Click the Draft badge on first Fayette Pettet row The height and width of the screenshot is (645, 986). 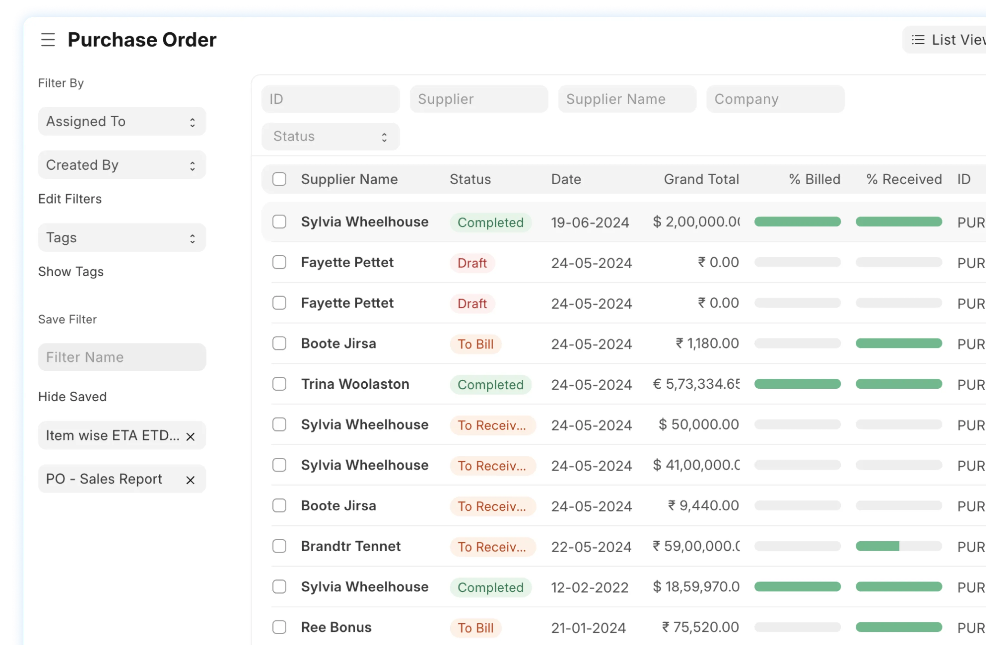(472, 263)
